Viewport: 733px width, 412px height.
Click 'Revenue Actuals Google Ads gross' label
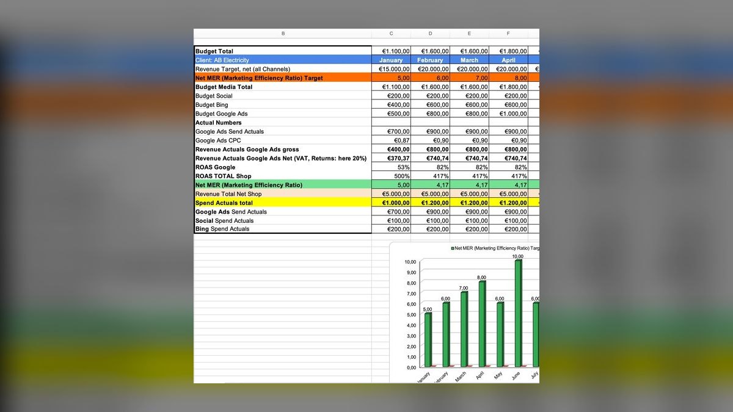coord(247,149)
